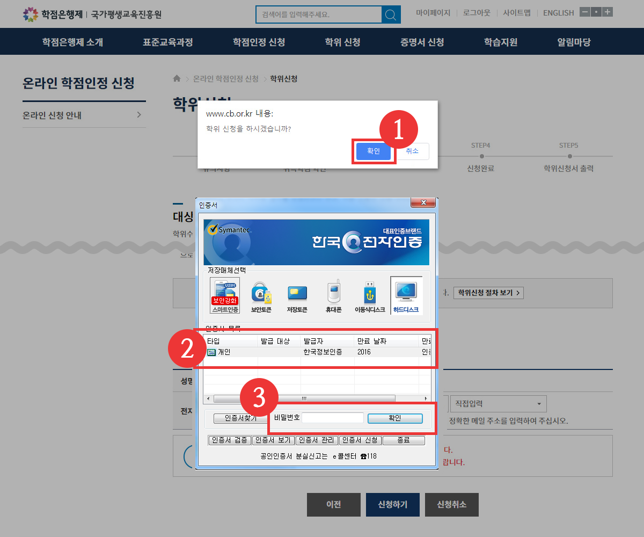Open the 증명서 신청 menu

422,42
